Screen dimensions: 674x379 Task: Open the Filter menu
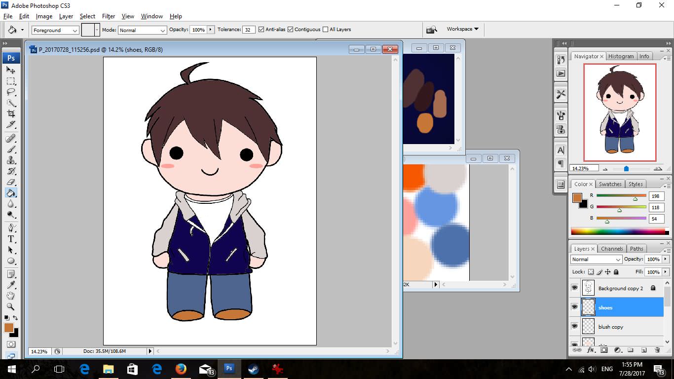(108, 16)
